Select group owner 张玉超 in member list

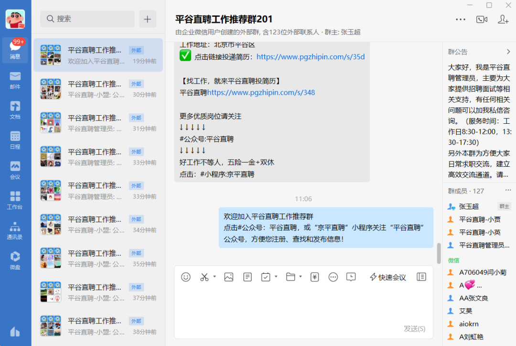479,206
